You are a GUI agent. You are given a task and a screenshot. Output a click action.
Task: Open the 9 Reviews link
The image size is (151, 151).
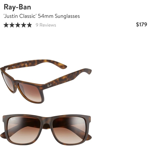point(46,25)
